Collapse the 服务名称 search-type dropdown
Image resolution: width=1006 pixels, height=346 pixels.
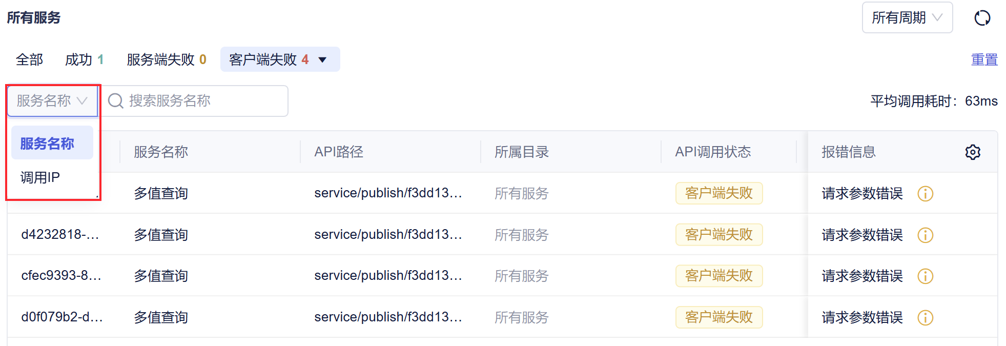tap(52, 101)
